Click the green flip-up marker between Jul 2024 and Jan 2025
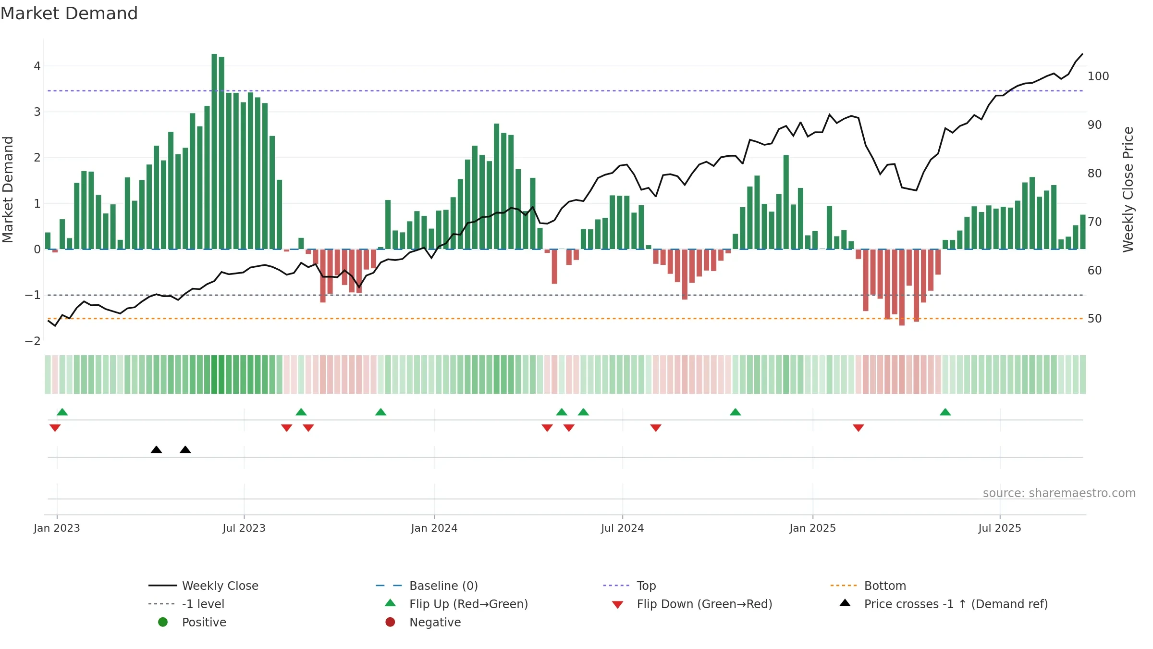The height and width of the screenshot is (649, 1153). coord(736,412)
